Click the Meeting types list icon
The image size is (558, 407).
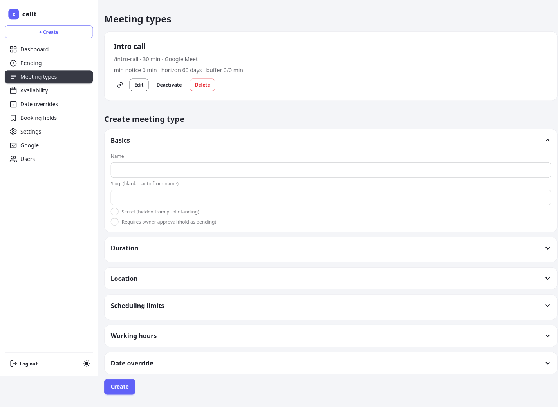click(13, 77)
